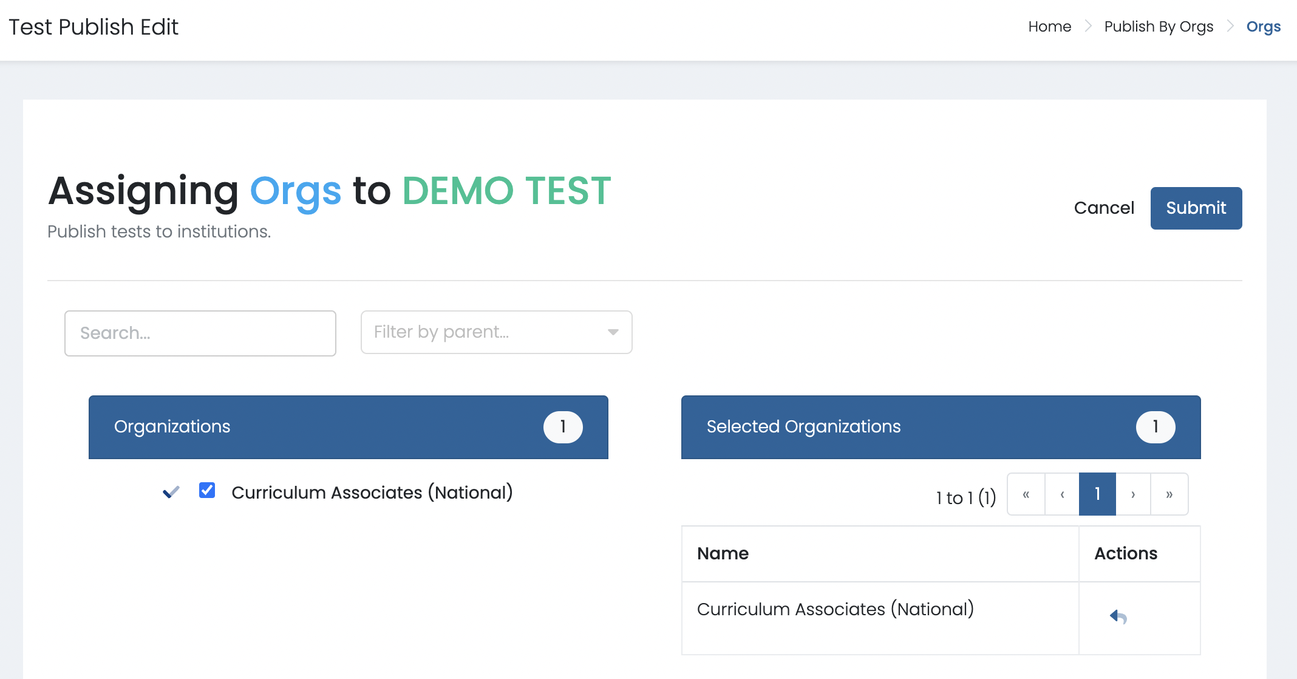
Task: Select page 1 in pagination
Action: [x=1097, y=494]
